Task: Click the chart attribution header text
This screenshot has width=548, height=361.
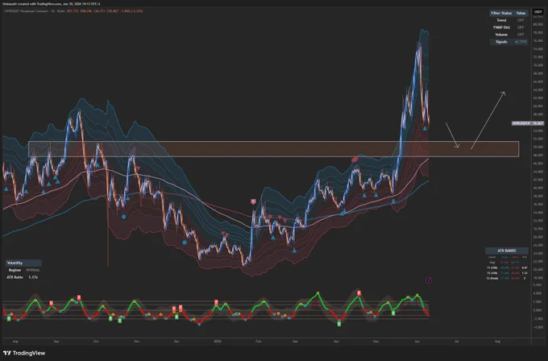Action: (x=52, y=4)
